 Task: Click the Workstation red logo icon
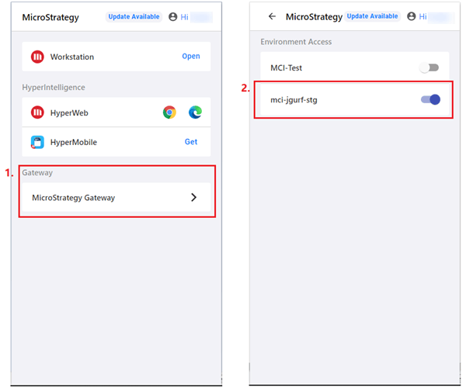37,57
